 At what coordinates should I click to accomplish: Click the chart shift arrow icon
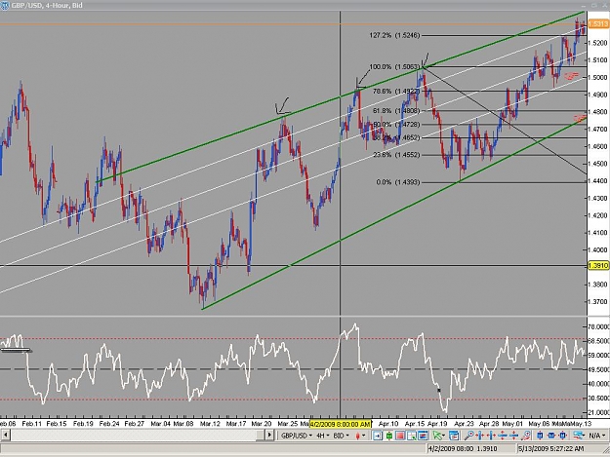[378, 436]
